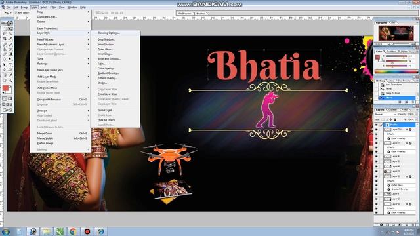Expand the New submenu arrow

click(88, 12)
